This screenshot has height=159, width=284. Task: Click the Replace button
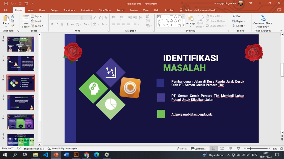coord(239,21)
